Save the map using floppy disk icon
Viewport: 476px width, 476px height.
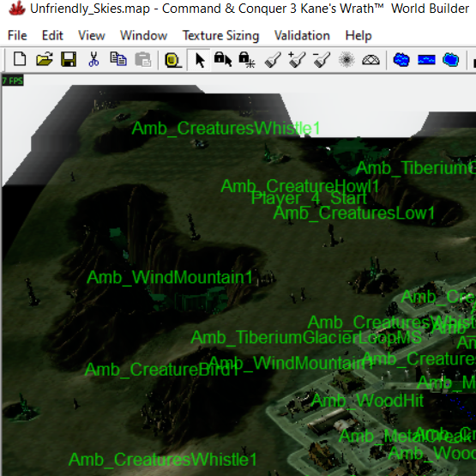click(69, 59)
